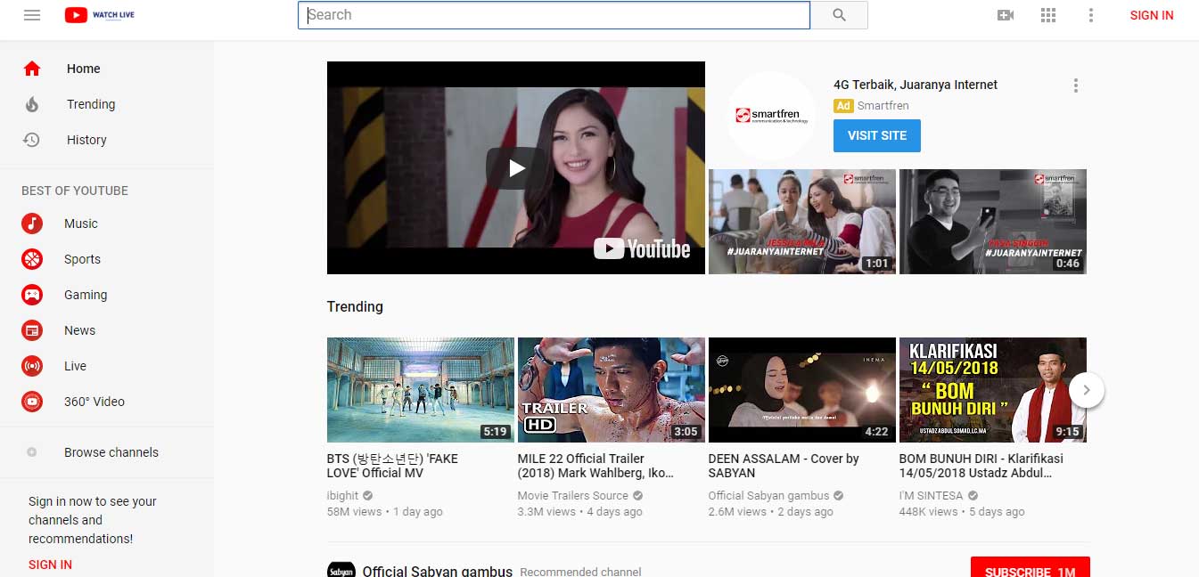Screen dimensions: 1199x577
Task: Click the BEST OF YOUTUBE heading
Action: click(75, 191)
